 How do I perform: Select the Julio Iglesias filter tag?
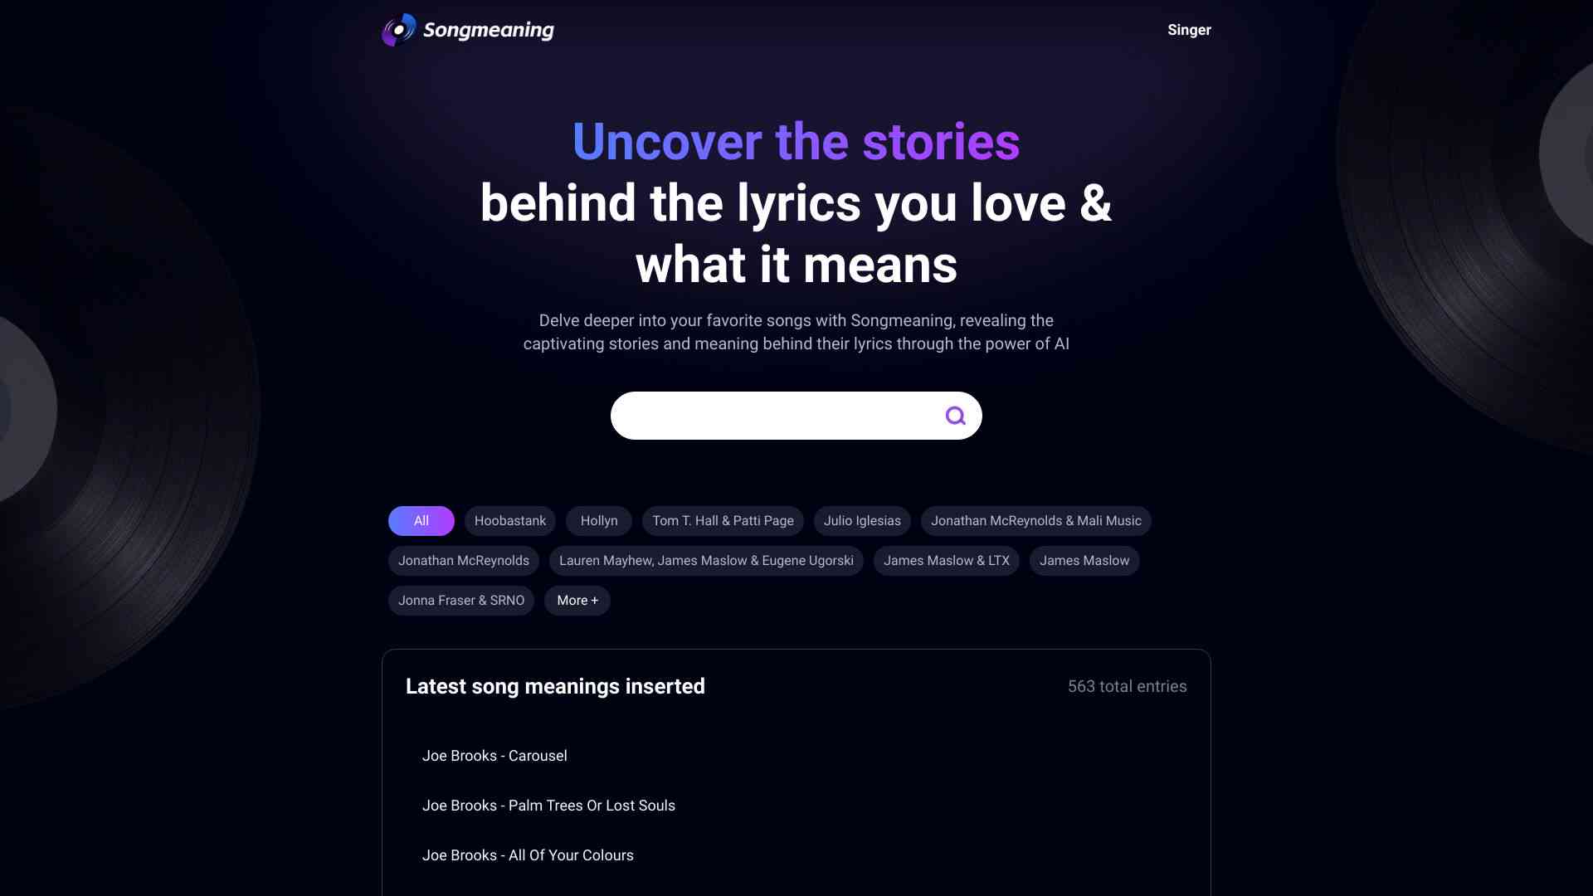click(862, 521)
